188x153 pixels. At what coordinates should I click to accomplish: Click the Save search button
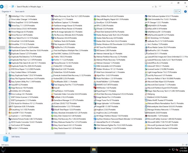[x=20, y=12]
